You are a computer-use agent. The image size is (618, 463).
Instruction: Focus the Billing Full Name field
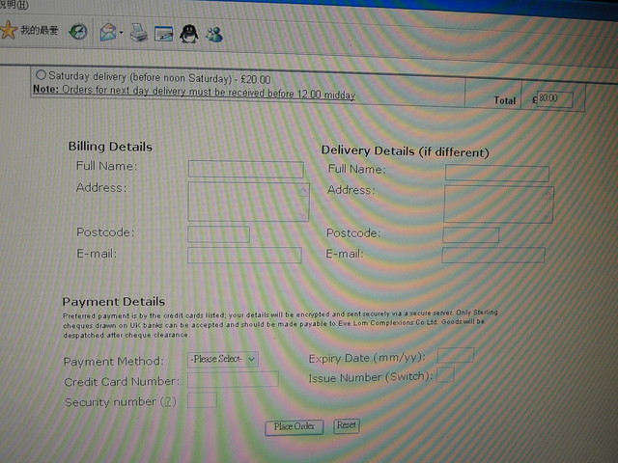click(246, 169)
